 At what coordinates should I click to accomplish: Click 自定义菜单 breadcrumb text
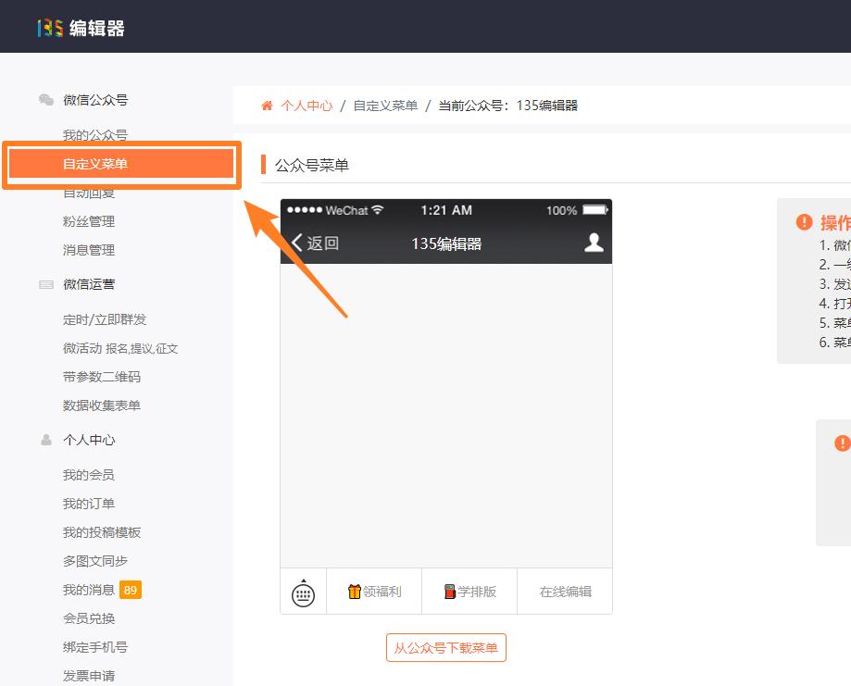click(x=385, y=106)
